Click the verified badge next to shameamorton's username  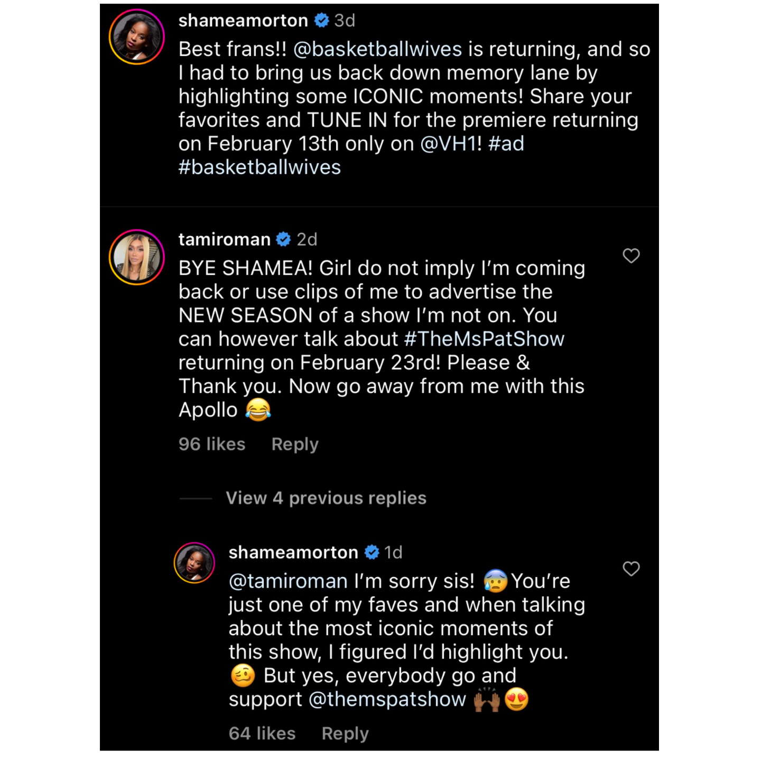pos(321,21)
